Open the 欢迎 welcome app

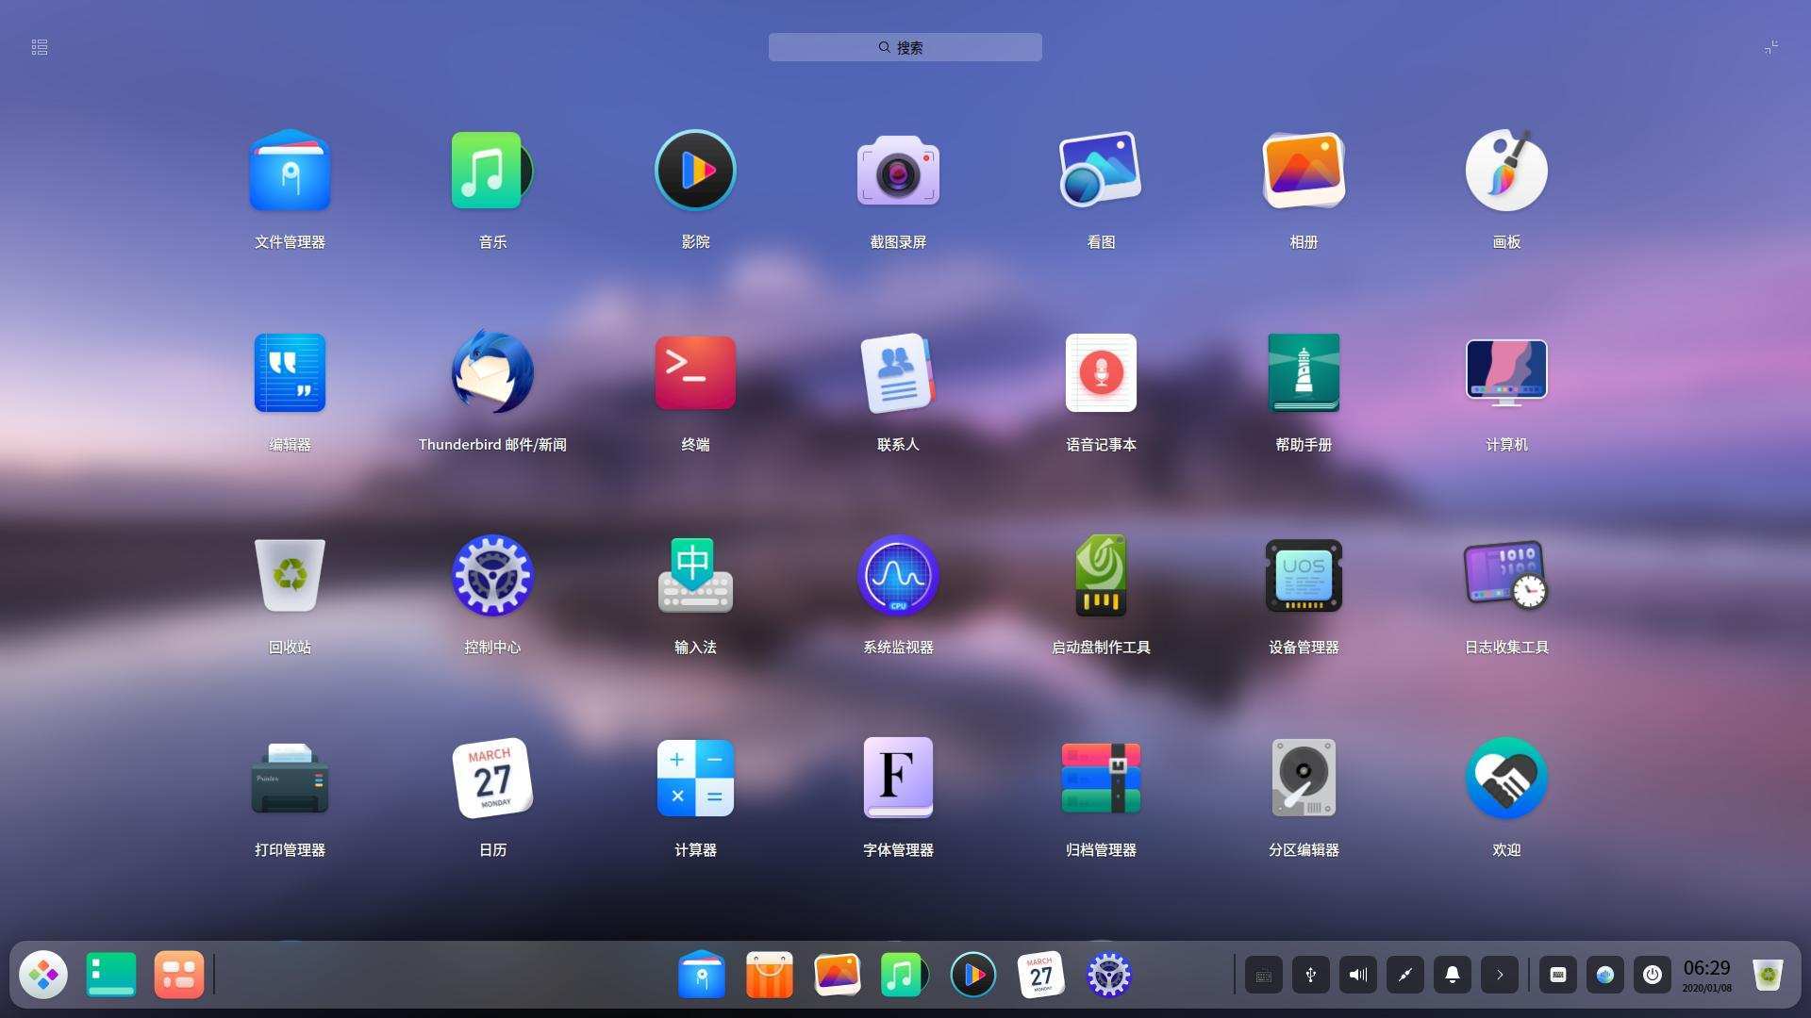tap(1506, 779)
